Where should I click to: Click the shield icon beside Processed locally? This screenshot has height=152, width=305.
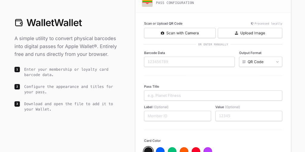(x=252, y=23)
